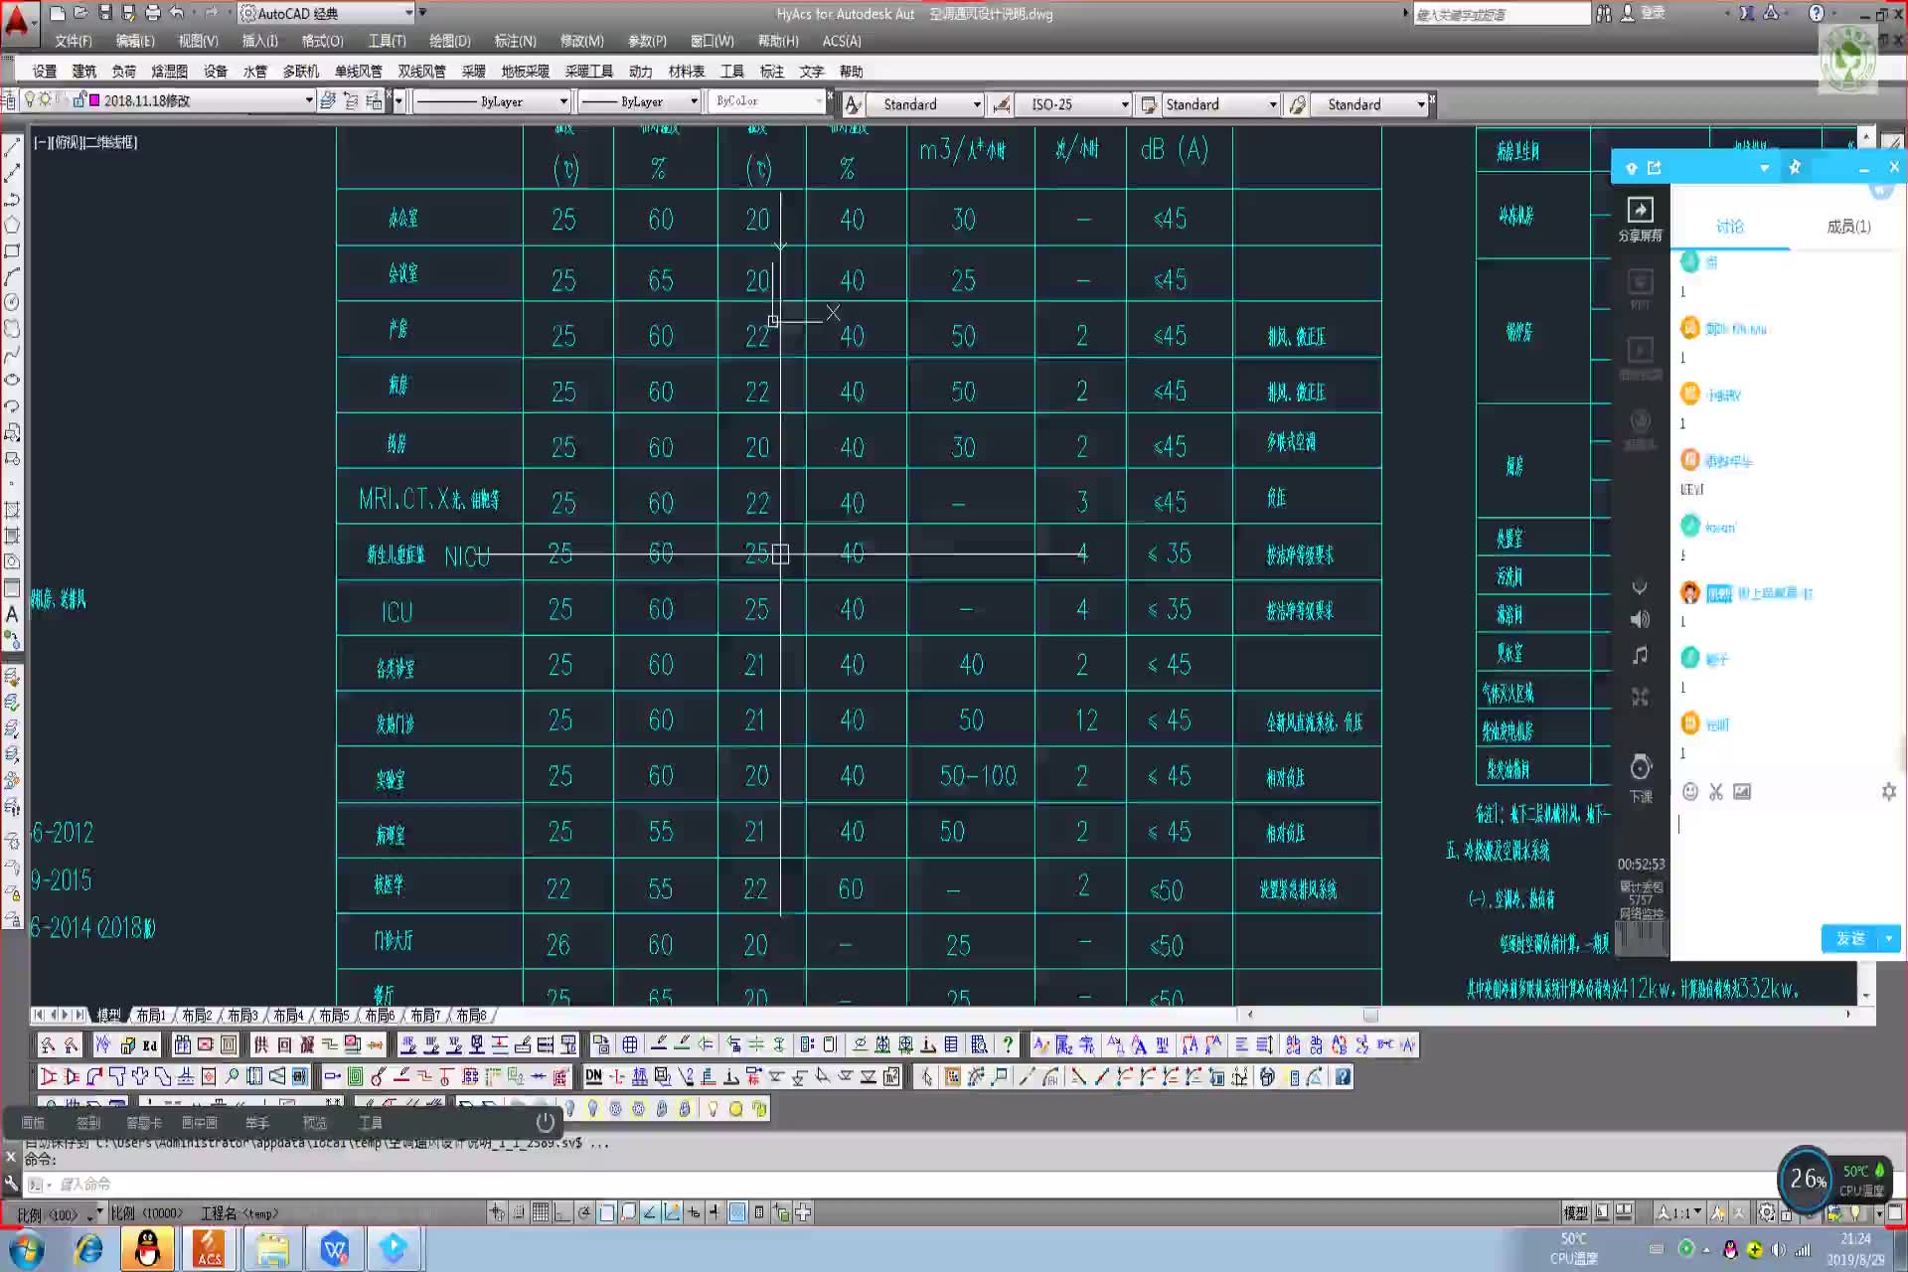The image size is (1908, 1272).
Task: Toggle ortho mode in the status bar
Action: click(562, 1211)
